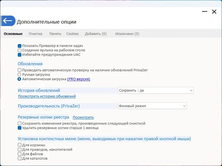Switch to the 'Исключено (0)' tab

(x=127, y=34)
